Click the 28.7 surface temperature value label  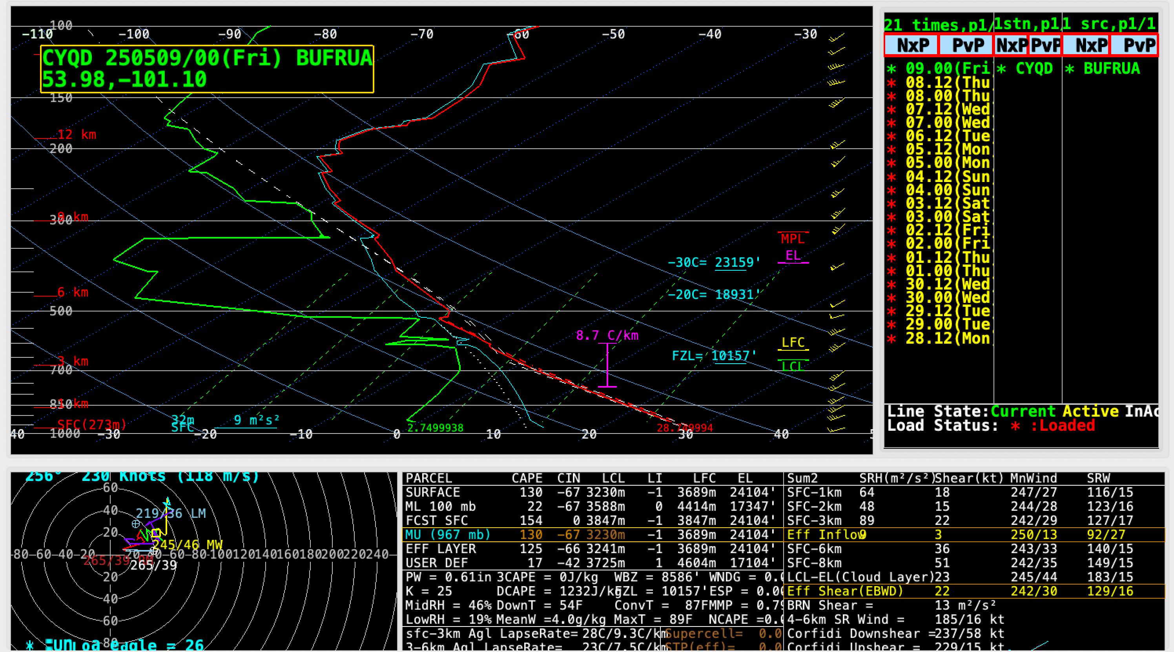pos(685,428)
